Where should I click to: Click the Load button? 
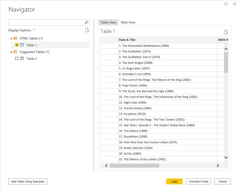pos(174,181)
